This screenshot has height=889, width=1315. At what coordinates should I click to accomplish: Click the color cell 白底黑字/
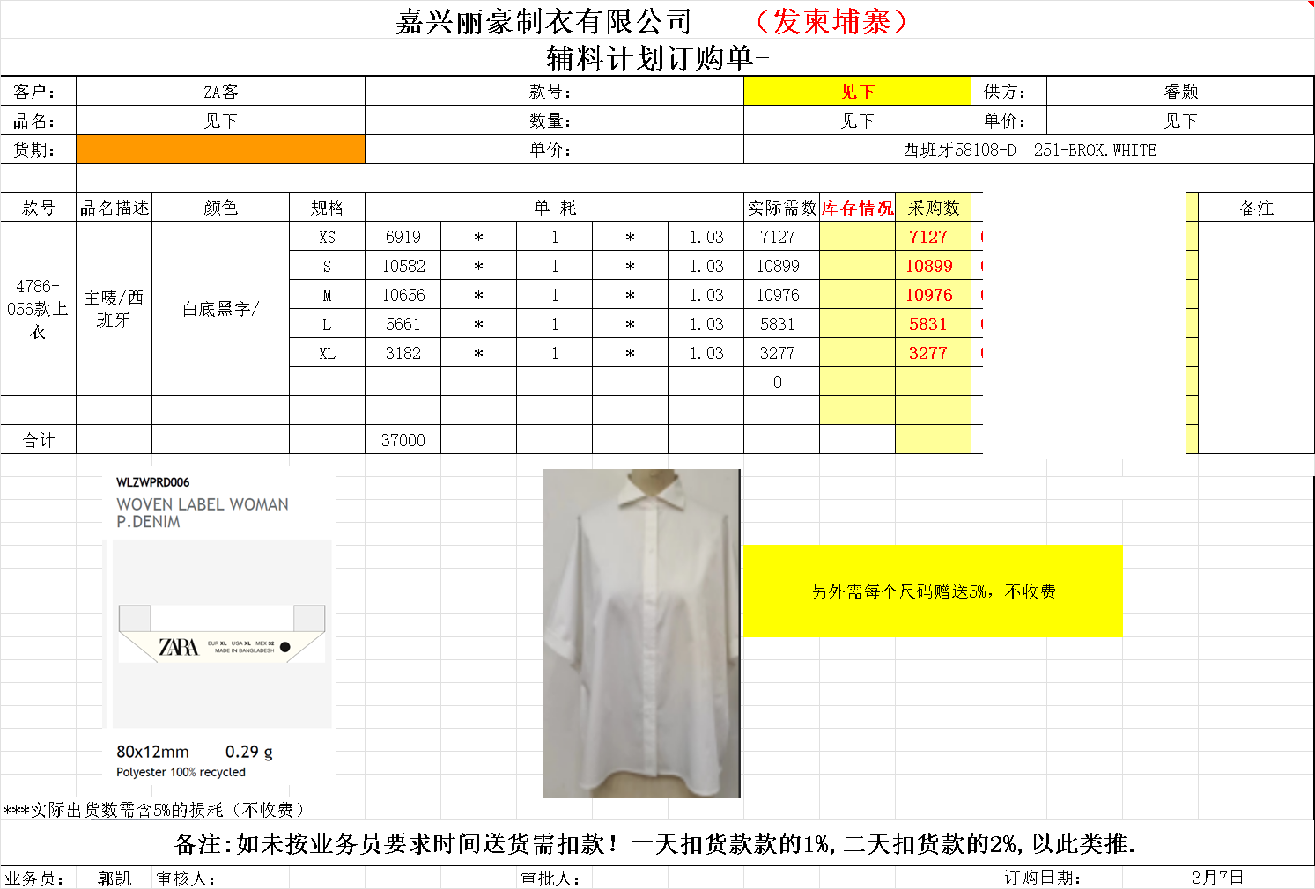coord(220,309)
